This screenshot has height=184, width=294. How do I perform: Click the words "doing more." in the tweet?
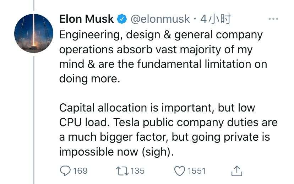pos(89,79)
